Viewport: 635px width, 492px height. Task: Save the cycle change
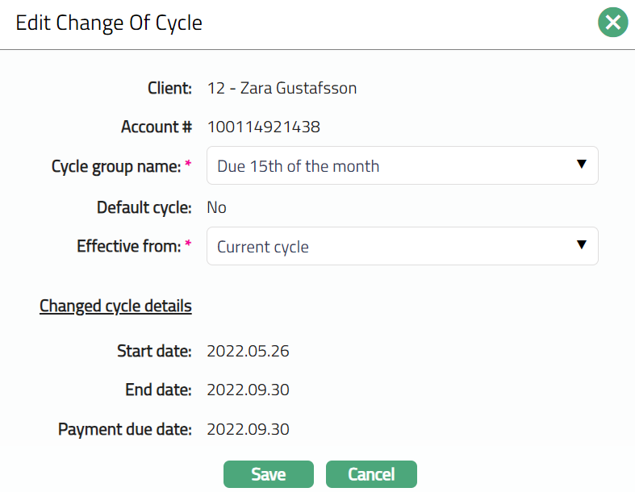(268, 474)
